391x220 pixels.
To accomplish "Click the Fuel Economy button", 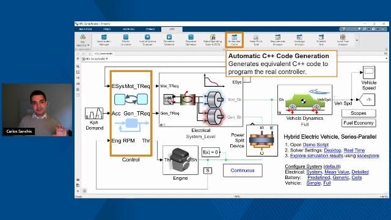I will pyautogui.click(x=359, y=123).
